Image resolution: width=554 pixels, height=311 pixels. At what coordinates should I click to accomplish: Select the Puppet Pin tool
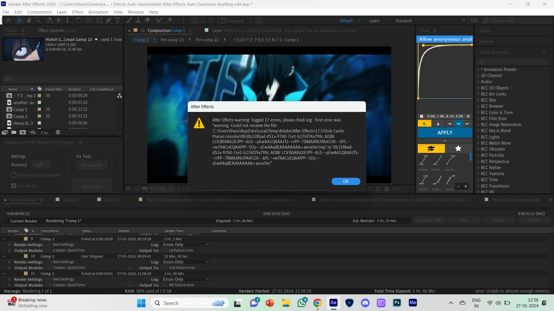click(x=170, y=20)
